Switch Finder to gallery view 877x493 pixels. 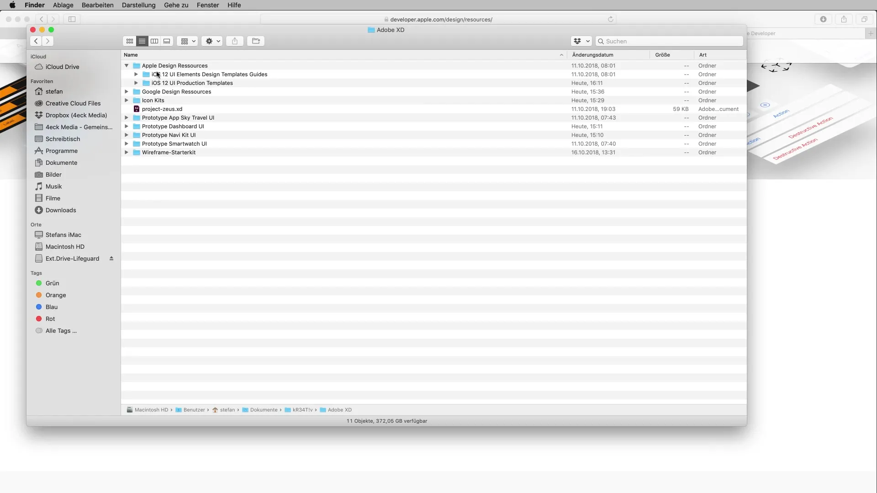click(167, 41)
